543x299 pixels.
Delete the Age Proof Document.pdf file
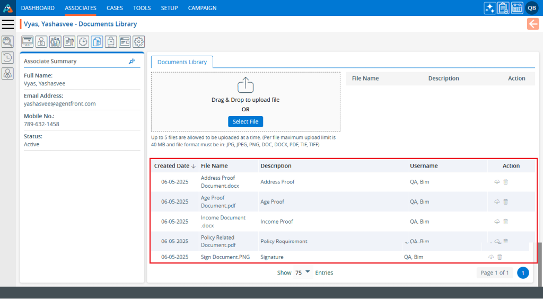pos(505,201)
